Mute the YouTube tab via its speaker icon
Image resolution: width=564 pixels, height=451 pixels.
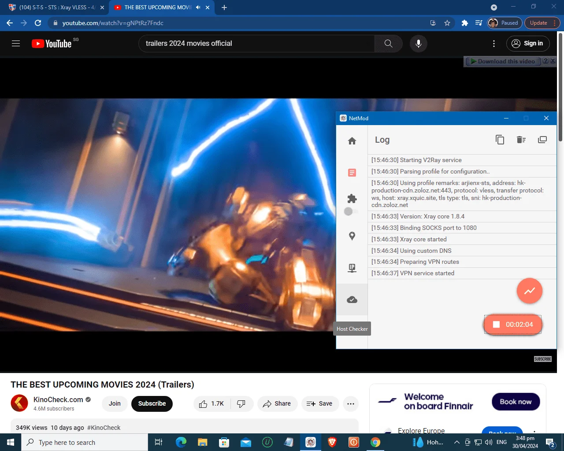click(198, 7)
